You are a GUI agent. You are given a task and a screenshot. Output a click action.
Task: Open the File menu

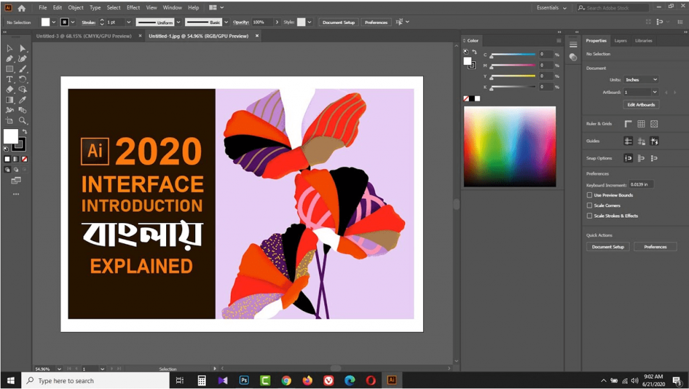coord(42,7)
